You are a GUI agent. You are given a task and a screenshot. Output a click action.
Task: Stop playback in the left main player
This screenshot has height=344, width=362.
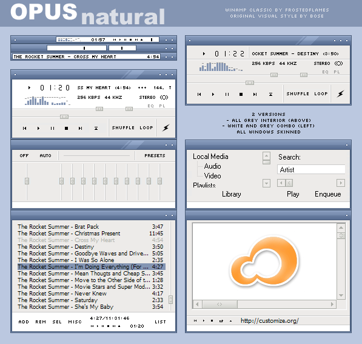tap(66, 128)
